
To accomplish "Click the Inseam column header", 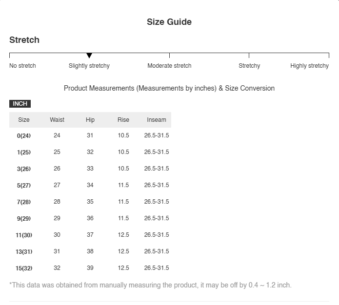I will (x=157, y=120).
